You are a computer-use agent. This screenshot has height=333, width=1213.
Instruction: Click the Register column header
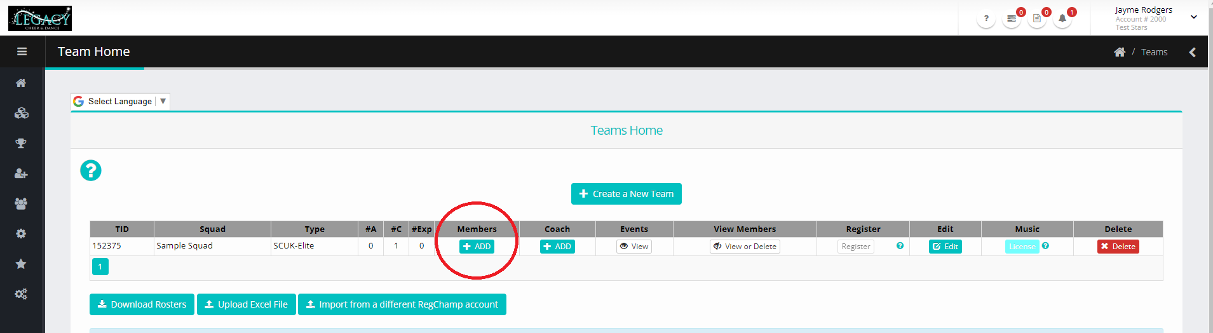[863, 229]
